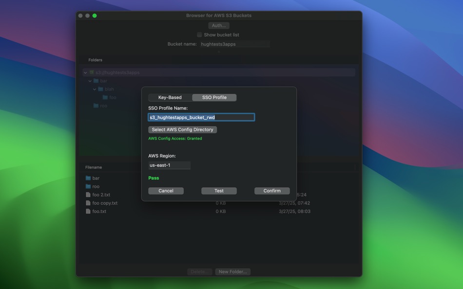This screenshot has width=463, height=289.
Task: Select the foo.txt filename
Action: click(x=99, y=211)
